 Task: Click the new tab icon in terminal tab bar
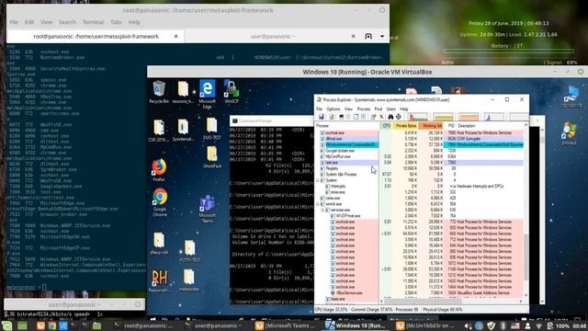(368, 37)
